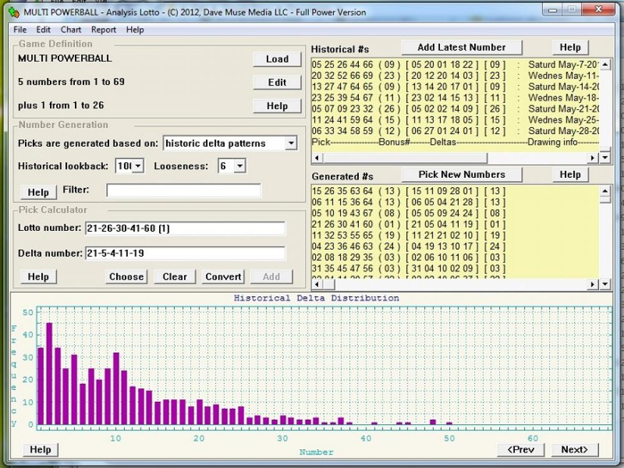Screen dimensions: 624x468
Task: Open the Report menu
Action: coord(103,29)
